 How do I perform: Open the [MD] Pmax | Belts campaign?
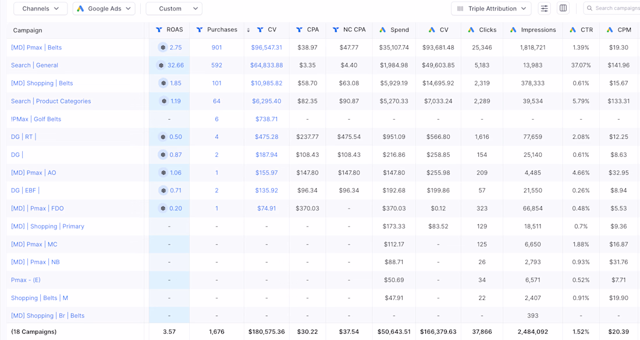click(36, 48)
